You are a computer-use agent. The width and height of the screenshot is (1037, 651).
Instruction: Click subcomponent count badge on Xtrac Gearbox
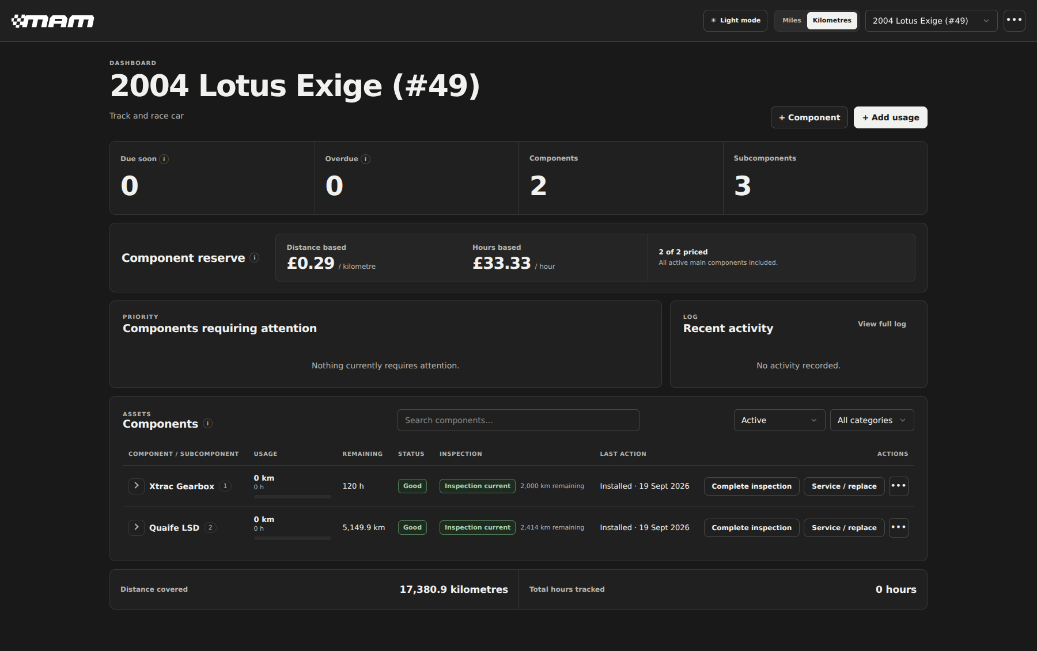pos(225,486)
